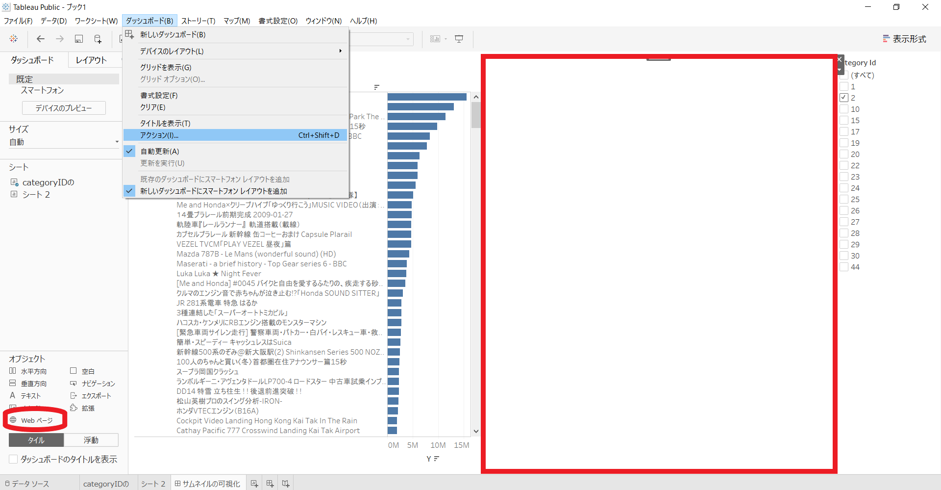Open the ウィンドウ(N) menu
The image size is (941, 490).
point(323,21)
